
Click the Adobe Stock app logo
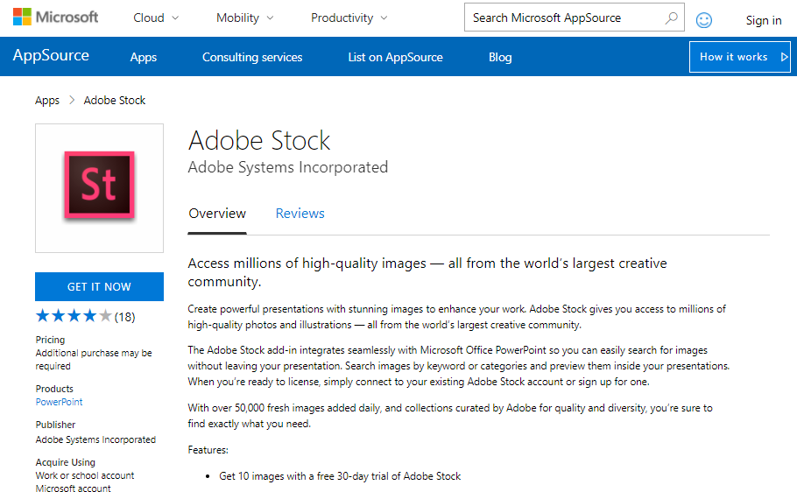pyautogui.click(x=99, y=186)
